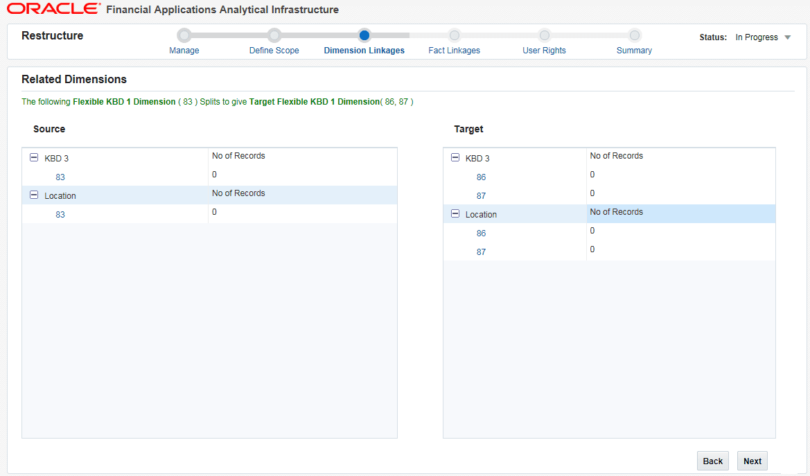Collapse Source KBD 3 node

tap(34, 157)
